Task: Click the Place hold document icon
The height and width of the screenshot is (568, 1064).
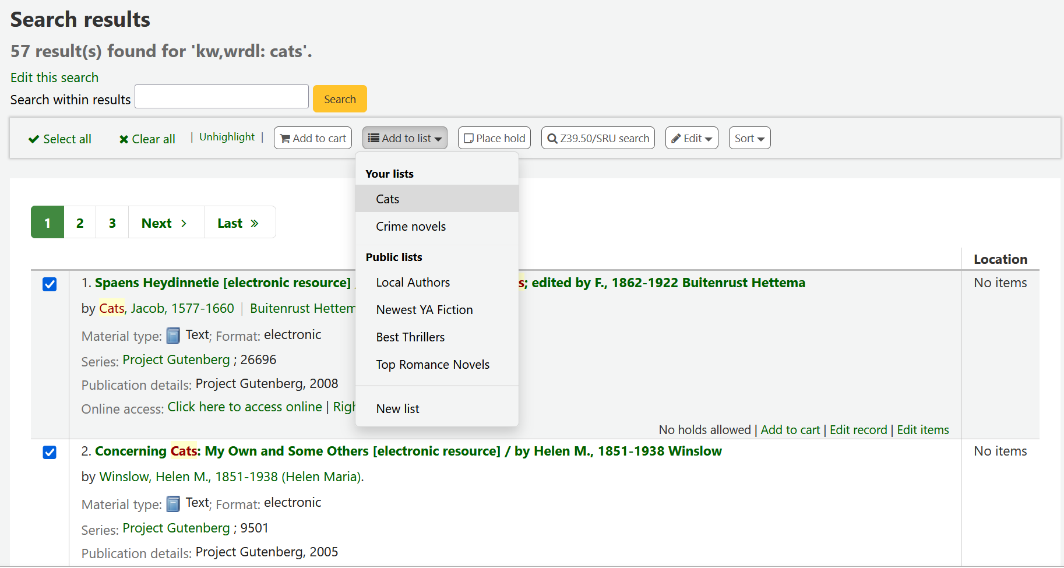Action: coord(469,138)
